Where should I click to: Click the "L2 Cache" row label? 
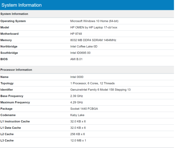point(7,134)
